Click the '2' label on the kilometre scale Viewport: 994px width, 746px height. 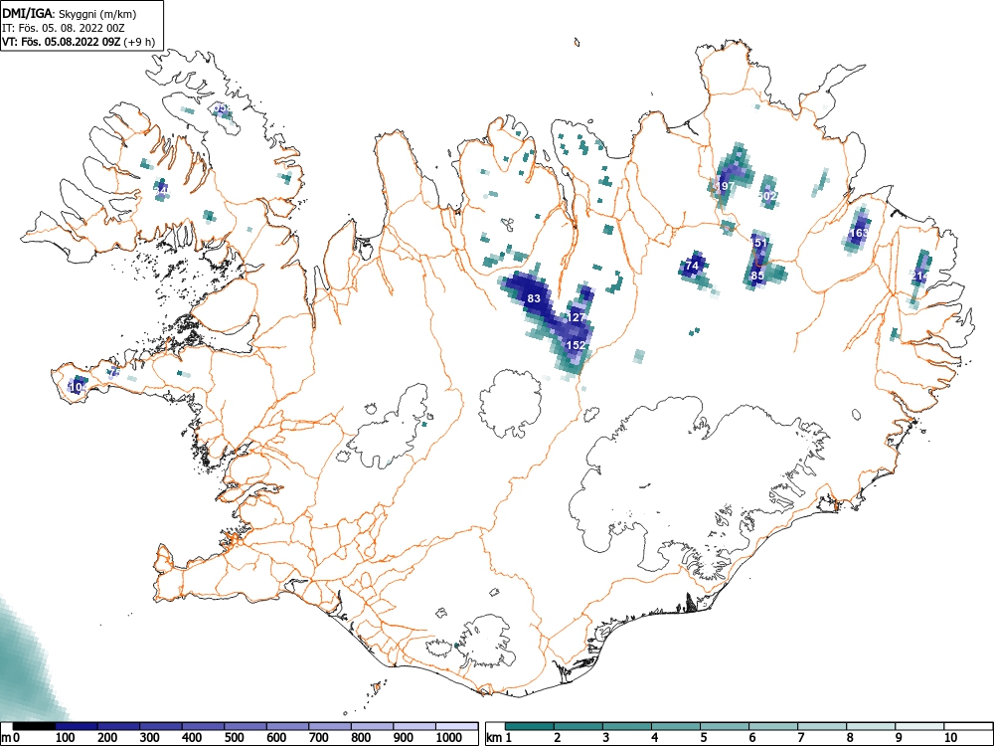[558, 738]
